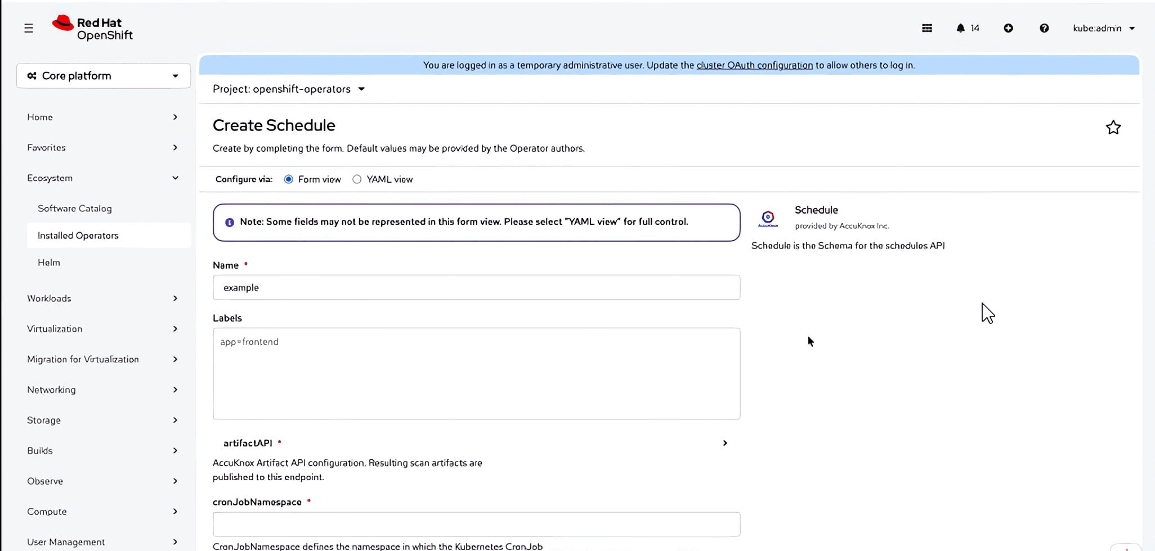Image resolution: width=1155 pixels, height=551 pixels.
Task: Open the Helm page
Action: [49, 262]
